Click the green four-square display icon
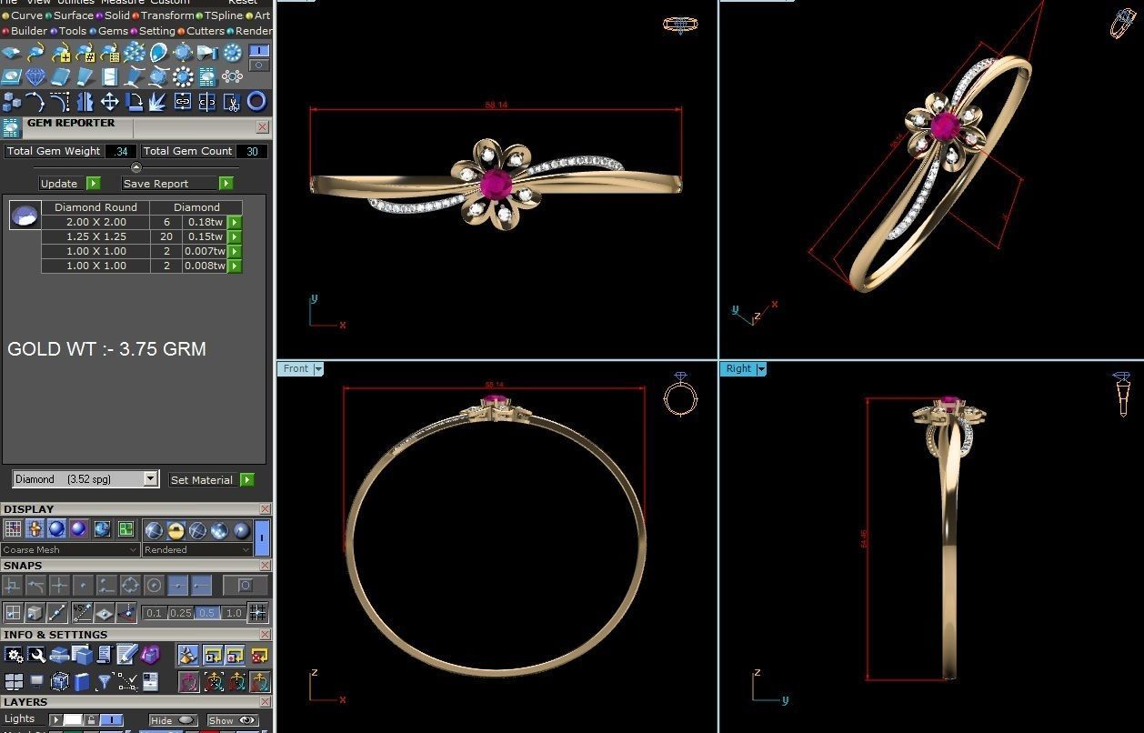Image resolution: width=1144 pixels, height=733 pixels. tap(125, 528)
